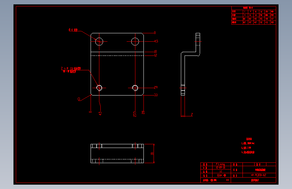Image resolution: width=292 pixels, height=189 pixels.
Task: Select the '2' thickness dimension on side view
Action: pyautogui.click(x=192, y=114)
